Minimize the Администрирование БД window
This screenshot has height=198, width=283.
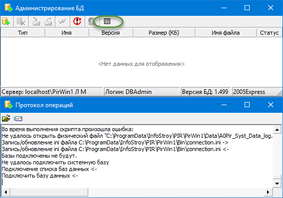pyautogui.click(x=224, y=8)
